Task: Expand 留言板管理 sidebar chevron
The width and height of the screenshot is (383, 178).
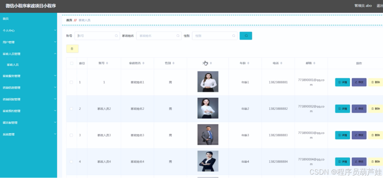Action: [x=55, y=122]
